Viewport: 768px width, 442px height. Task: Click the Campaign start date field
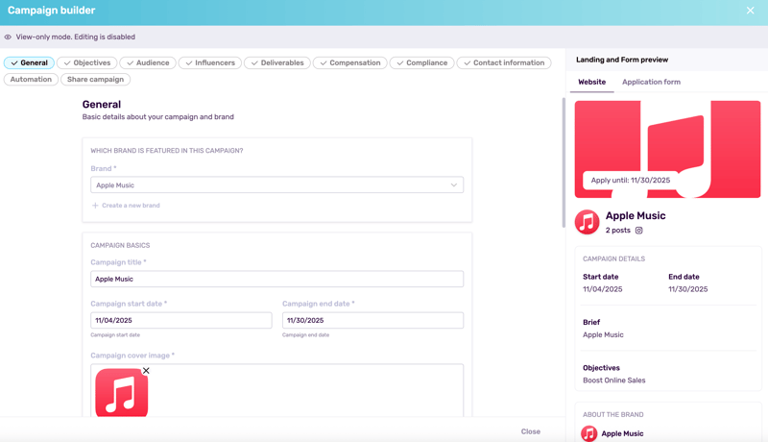[x=181, y=321]
